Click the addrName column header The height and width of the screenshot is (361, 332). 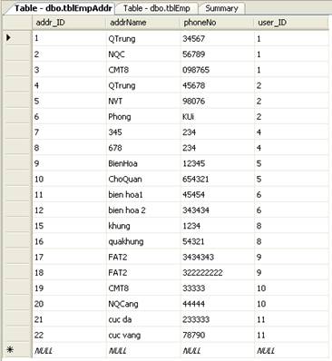(143, 23)
